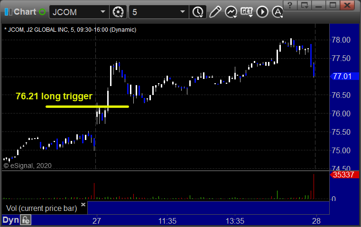
Task: Toggle the formula lock icon beside Dyn
Action: 26,220
